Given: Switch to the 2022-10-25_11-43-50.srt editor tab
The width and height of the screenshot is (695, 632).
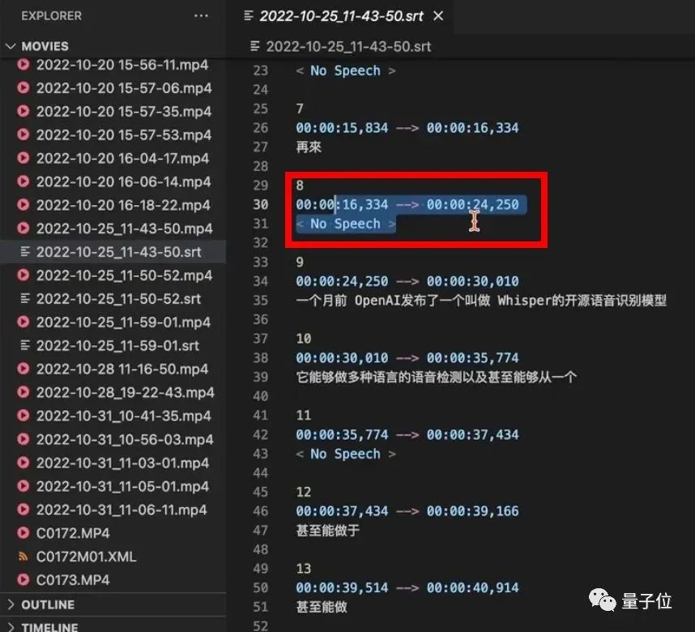Looking at the screenshot, I should click(x=340, y=16).
